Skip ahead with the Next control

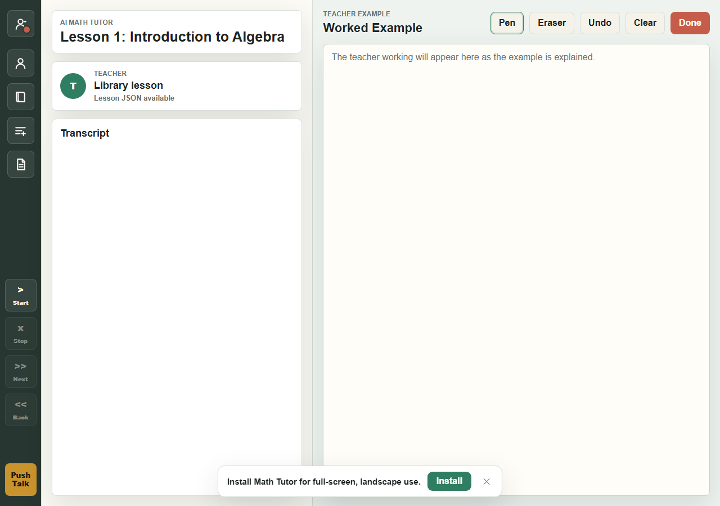pyautogui.click(x=21, y=372)
